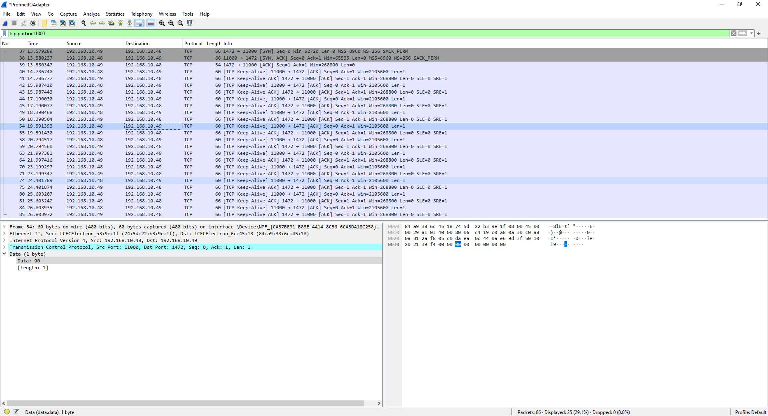The width and height of the screenshot is (768, 416).
Task: Jump to the first packet
Action: [x=120, y=23]
